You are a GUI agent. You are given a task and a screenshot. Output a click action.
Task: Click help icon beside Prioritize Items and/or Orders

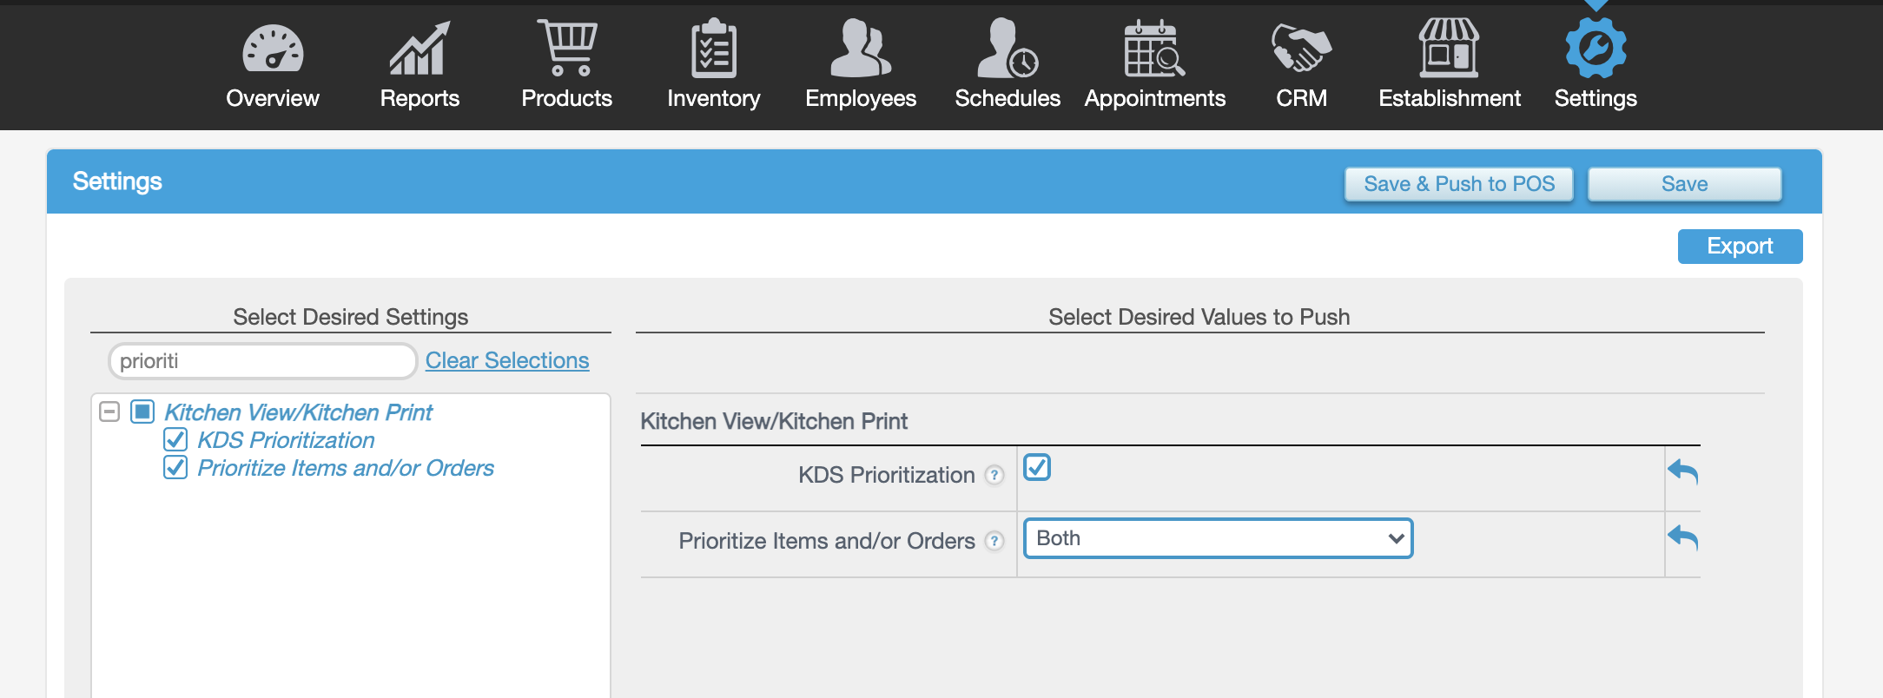994,541
